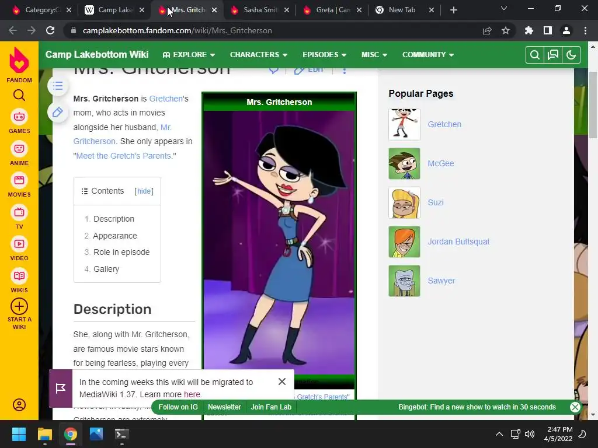This screenshot has height=448, width=598.
Task: Open the Gretchen popular page thumbnail
Action: click(x=404, y=125)
